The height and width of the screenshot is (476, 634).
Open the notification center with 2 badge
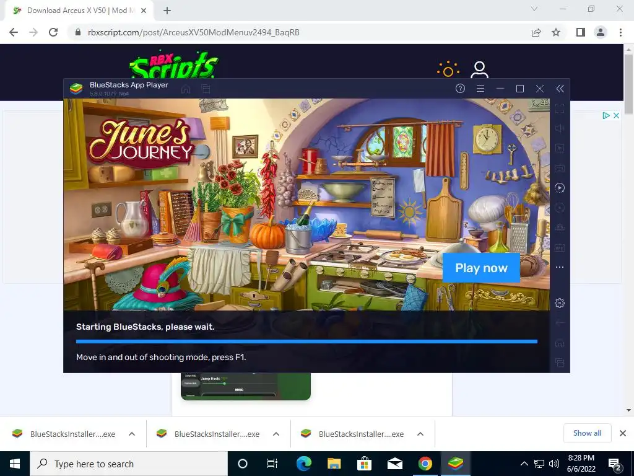point(615,464)
